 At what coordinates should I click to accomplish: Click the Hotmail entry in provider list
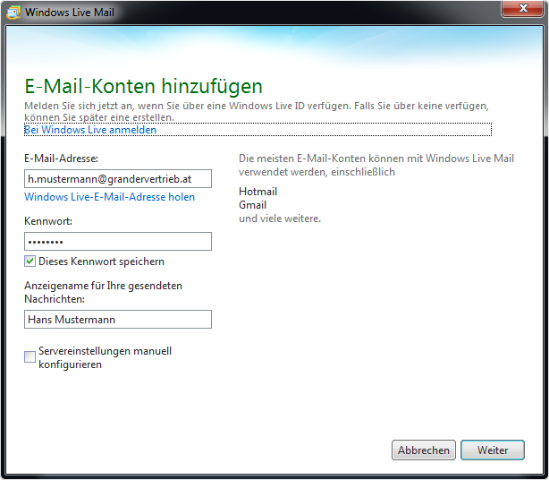click(x=258, y=192)
